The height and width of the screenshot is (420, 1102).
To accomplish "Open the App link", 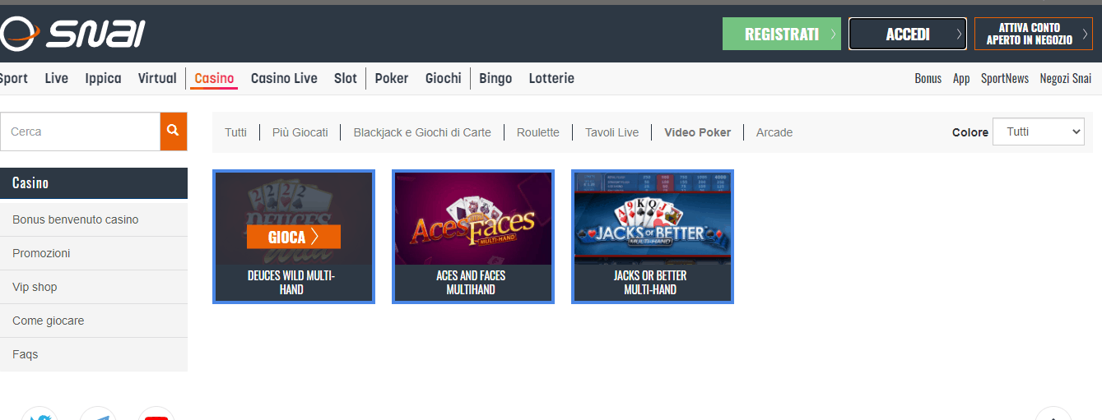I will [x=961, y=78].
